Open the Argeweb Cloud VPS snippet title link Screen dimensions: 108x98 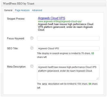pos(52,18)
